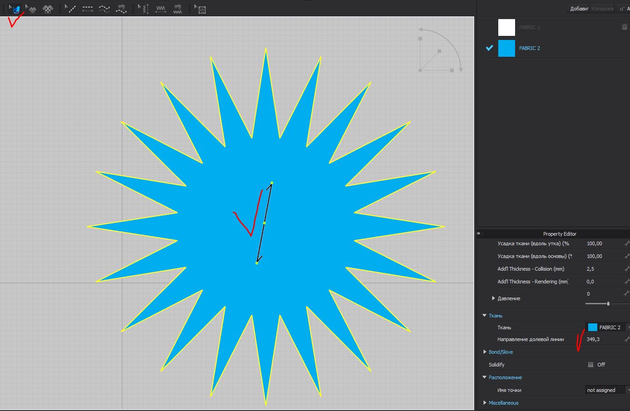Expand the Давление section

pos(493,298)
